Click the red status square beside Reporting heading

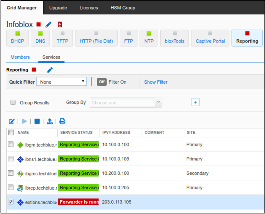tap(34, 70)
